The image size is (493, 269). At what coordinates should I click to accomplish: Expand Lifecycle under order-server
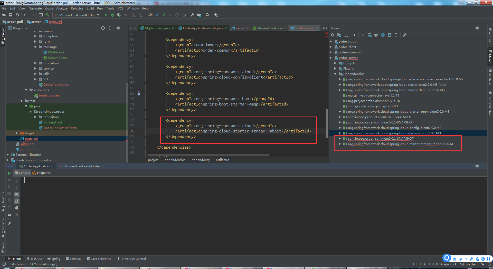[x=335, y=63]
